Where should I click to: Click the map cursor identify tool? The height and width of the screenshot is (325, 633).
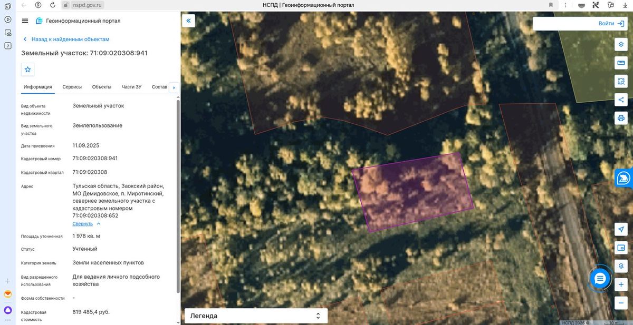point(621,266)
